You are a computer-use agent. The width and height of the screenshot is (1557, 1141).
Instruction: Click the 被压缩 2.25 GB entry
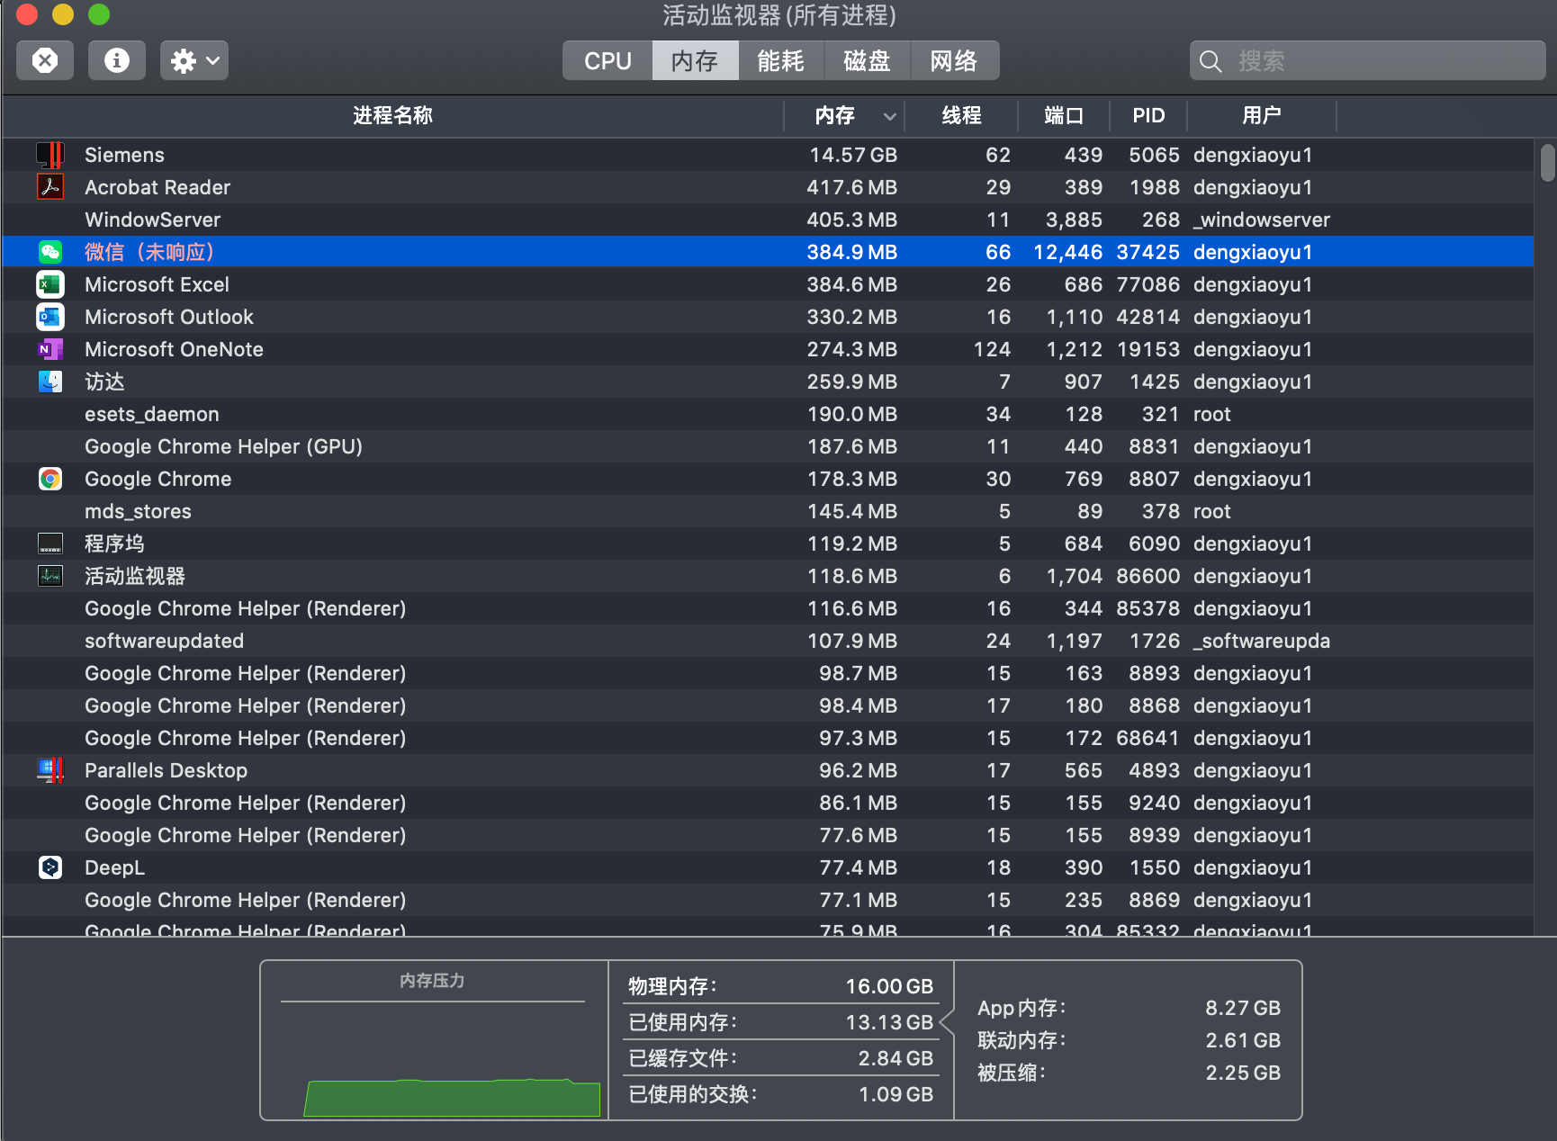click(x=1129, y=1073)
